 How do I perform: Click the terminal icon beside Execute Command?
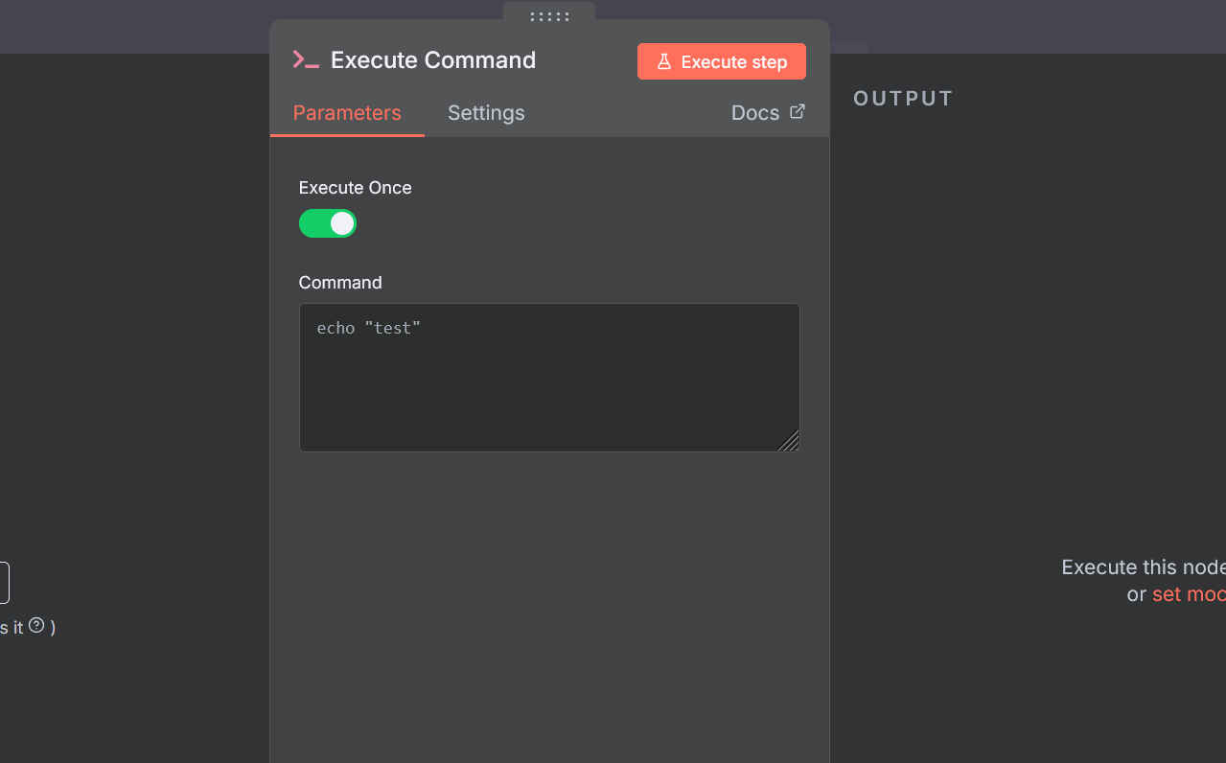pos(306,60)
